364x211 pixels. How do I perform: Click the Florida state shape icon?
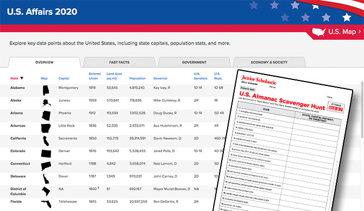click(x=46, y=204)
